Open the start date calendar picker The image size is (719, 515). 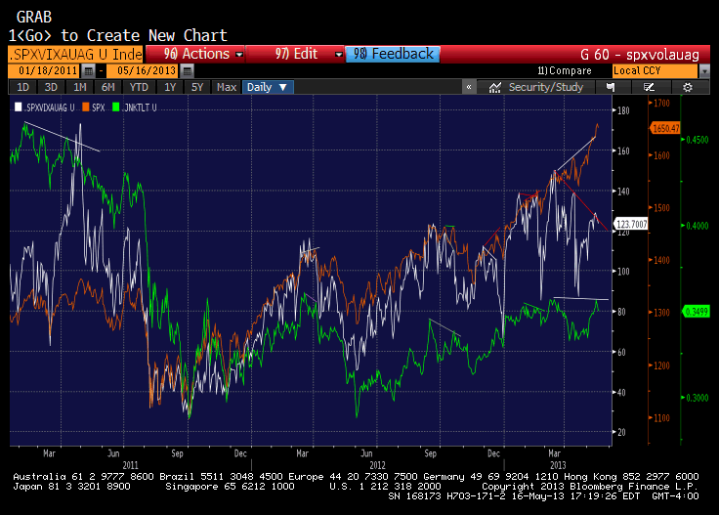89,71
